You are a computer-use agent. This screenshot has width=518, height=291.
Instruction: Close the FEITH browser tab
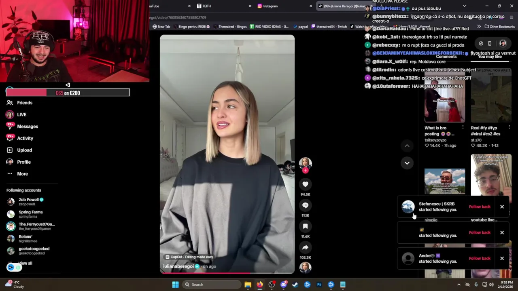pos(250,6)
